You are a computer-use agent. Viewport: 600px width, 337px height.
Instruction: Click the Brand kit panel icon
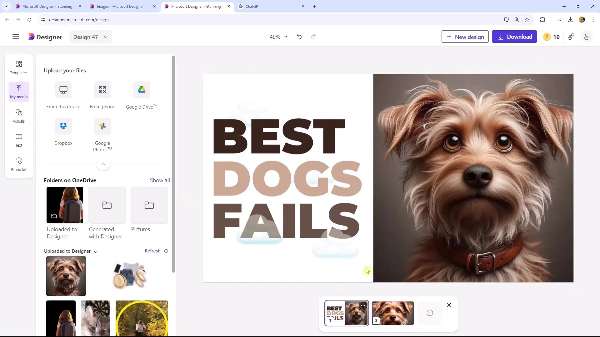point(18,164)
